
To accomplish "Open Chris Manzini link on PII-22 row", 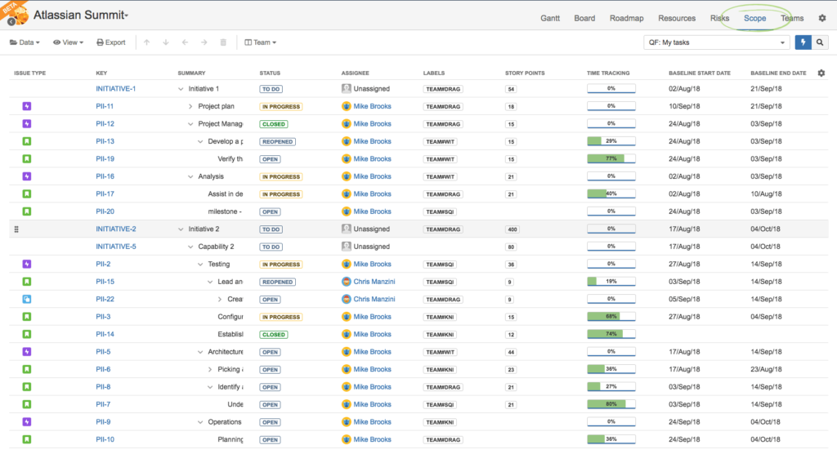I will 374,300.
